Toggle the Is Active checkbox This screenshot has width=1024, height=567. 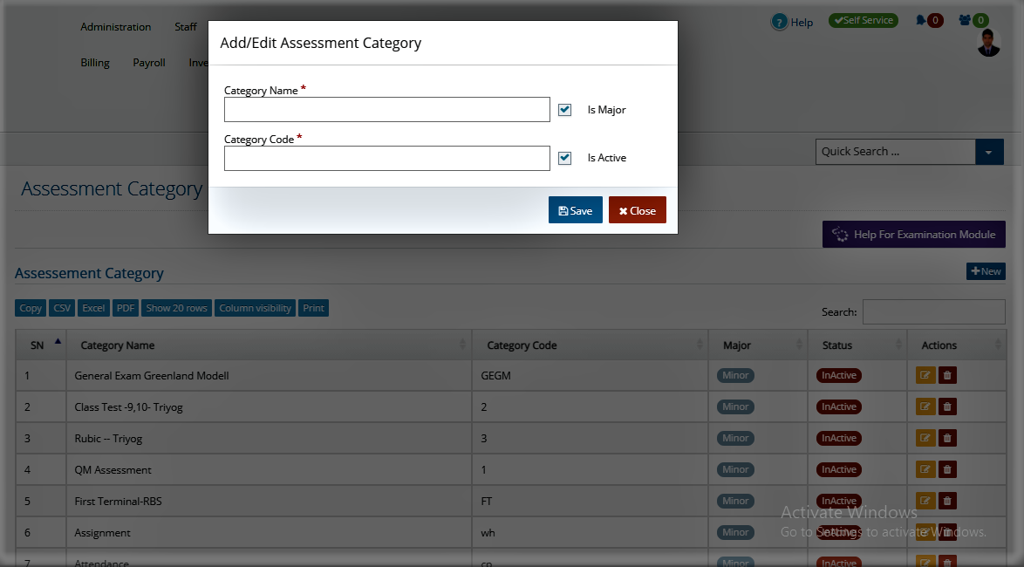(565, 158)
